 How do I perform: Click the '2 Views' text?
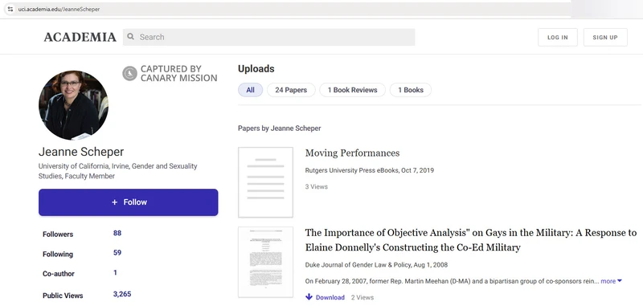[x=362, y=297]
